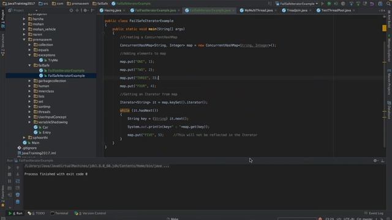Click the src breadcrumb in navigation bar

[x=43, y=4]
